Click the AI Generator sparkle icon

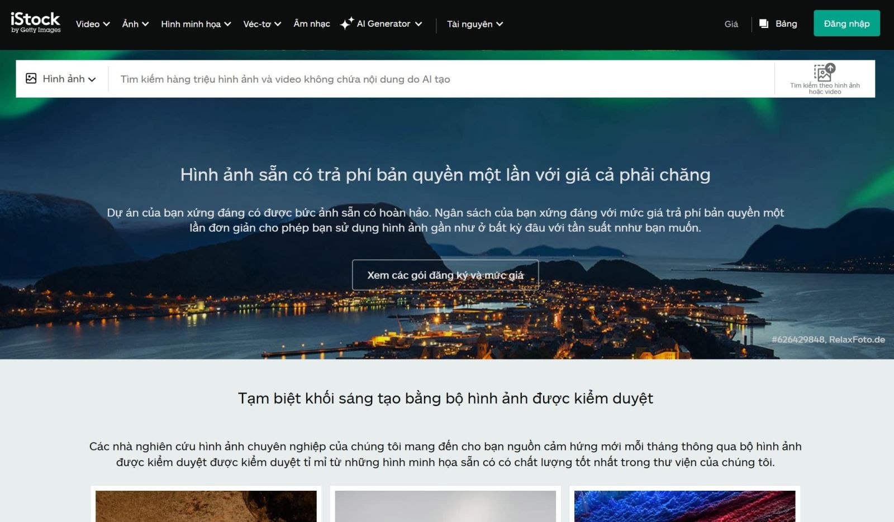(x=346, y=23)
